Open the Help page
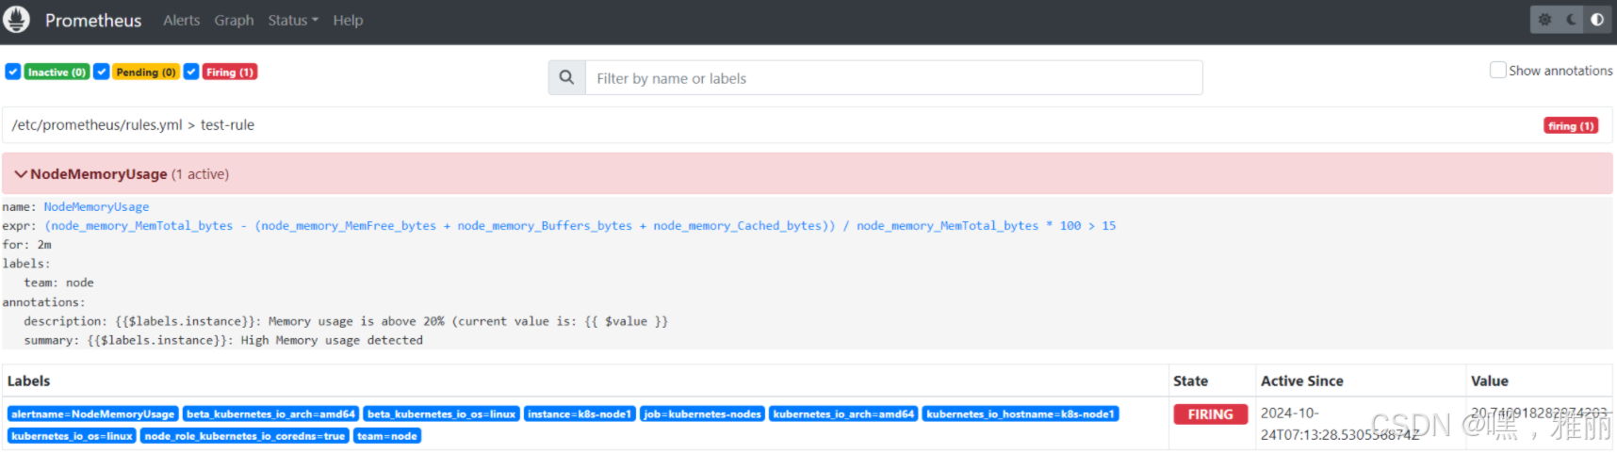This screenshot has width=1617, height=453. click(x=348, y=20)
